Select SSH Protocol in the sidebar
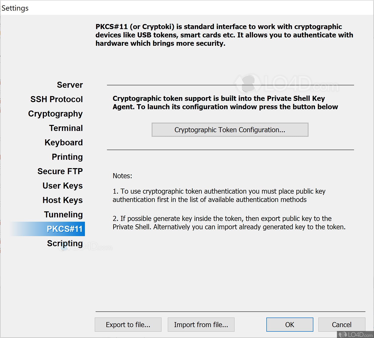Screen dimensions: 374x338 pyautogui.click(x=57, y=99)
